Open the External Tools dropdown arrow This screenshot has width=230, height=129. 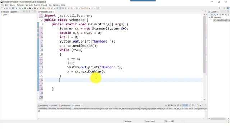point(37,8)
